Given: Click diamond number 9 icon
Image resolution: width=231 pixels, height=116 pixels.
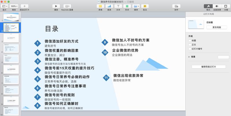Looking at the screenshot, I should pos(105,42).
